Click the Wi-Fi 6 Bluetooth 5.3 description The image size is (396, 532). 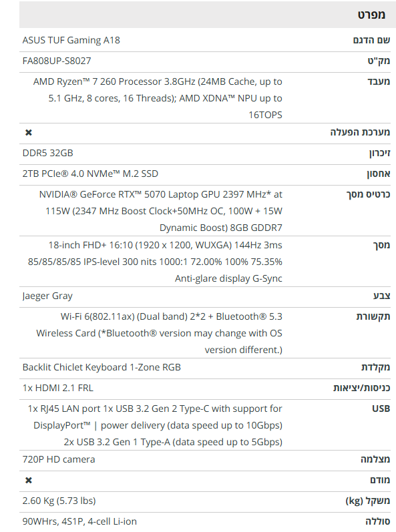click(x=159, y=333)
